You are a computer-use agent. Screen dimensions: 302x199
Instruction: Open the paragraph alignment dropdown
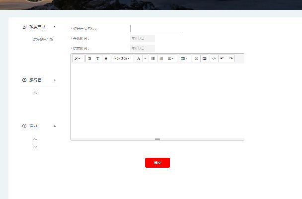pyautogui.click(x=170, y=59)
